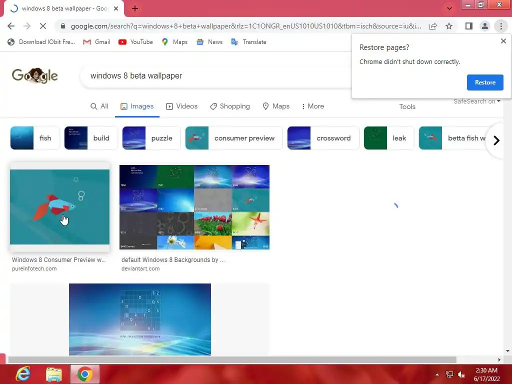This screenshot has height=384, width=512.
Task: Filter images by the crossword chip
Action: coord(323,138)
